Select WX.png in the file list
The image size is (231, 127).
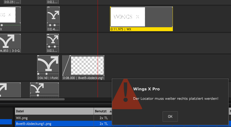pyautogui.click(x=22, y=118)
